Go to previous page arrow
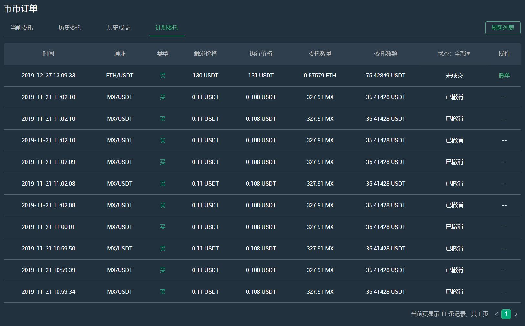 (496, 314)
